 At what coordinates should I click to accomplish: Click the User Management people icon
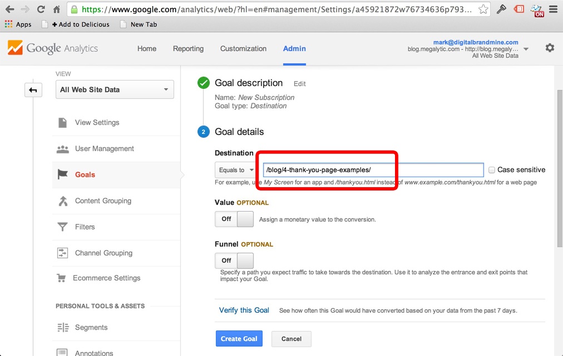tap(62, 149)
